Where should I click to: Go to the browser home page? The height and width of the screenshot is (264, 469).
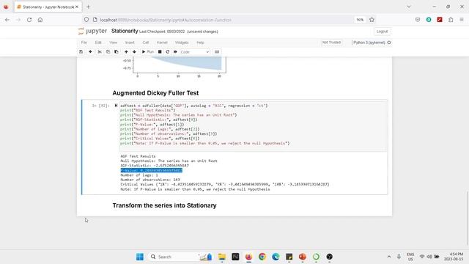point(40,20)
